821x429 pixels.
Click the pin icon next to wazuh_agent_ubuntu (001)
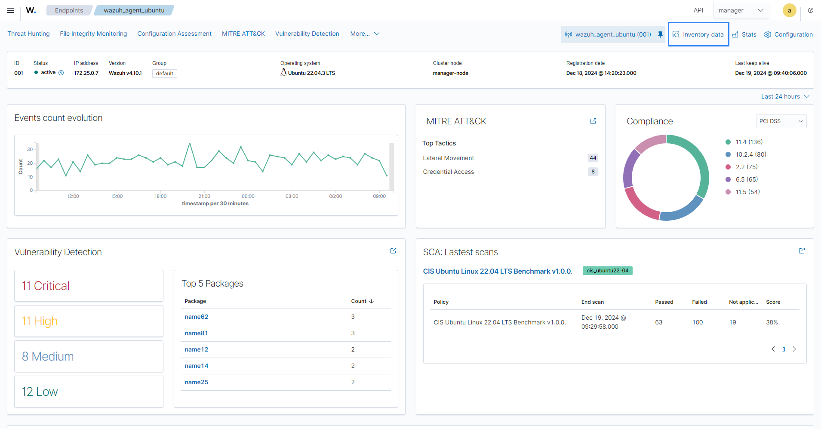[661, 34]
